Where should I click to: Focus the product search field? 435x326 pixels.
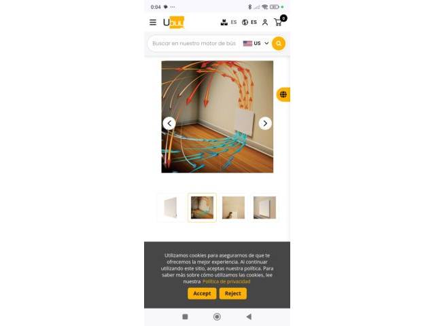coord(194,43)
